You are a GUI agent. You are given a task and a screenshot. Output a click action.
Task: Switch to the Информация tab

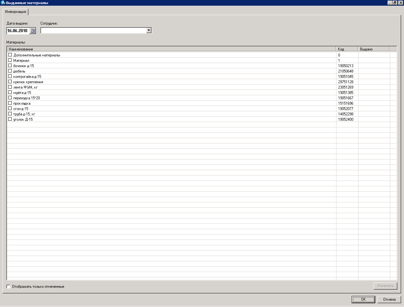[x=15, y=12]
